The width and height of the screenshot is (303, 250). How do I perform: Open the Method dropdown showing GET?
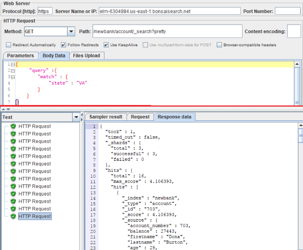tap(71, 31)
